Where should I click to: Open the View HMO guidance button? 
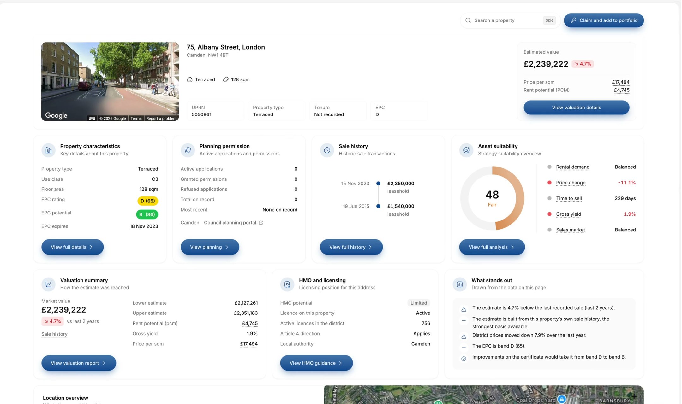316,363
